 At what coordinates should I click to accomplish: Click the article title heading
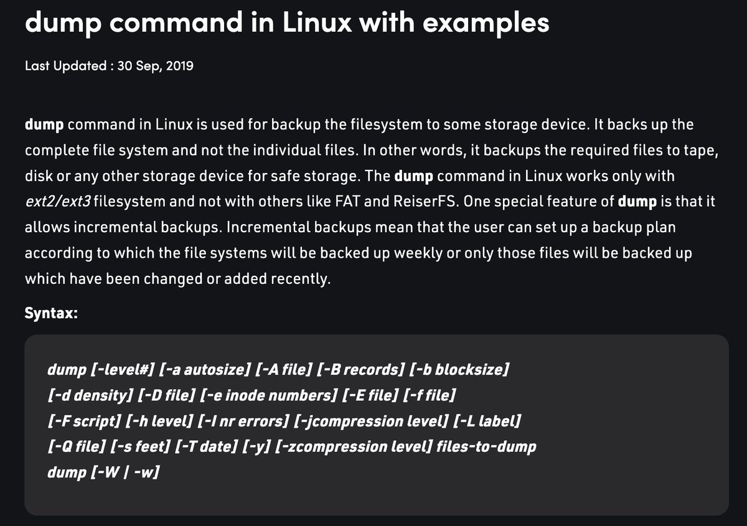(287, 23)
